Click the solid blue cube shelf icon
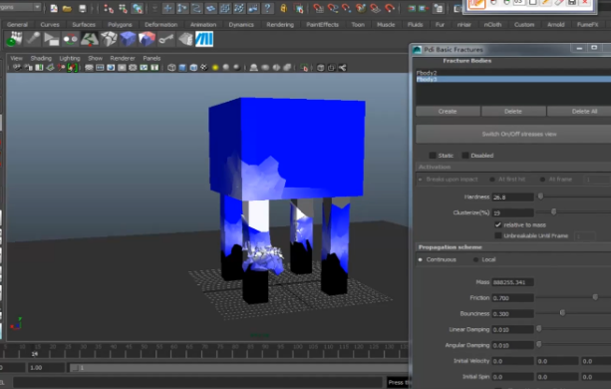Viewport: 611px width, 389px height. (x=128, y=39)
